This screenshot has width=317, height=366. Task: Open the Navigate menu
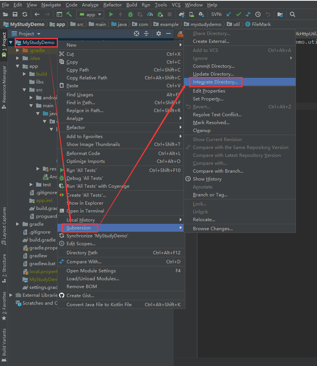51,5
